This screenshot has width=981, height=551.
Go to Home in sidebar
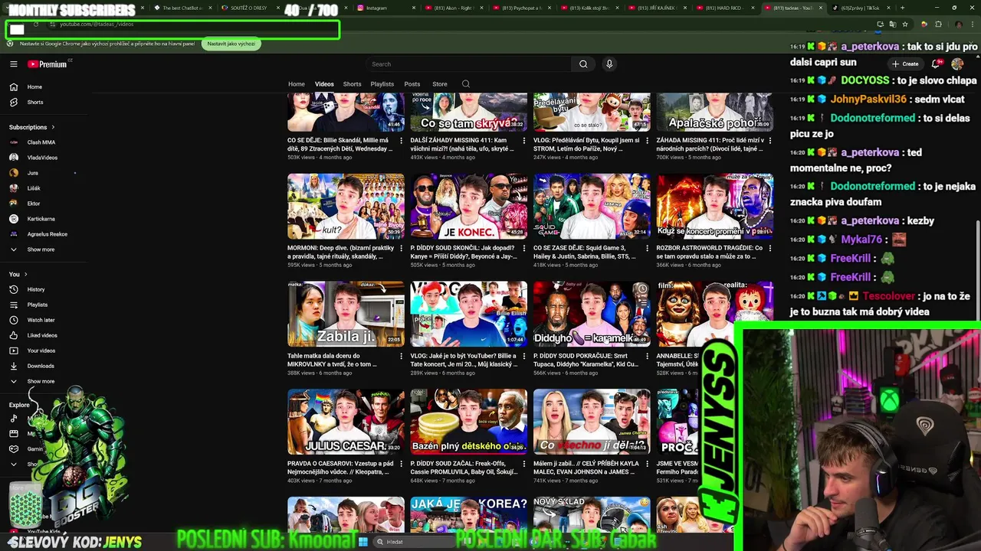tap(34, 86)
